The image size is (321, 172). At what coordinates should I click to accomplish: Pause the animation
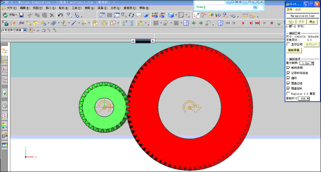coord(264,23)
